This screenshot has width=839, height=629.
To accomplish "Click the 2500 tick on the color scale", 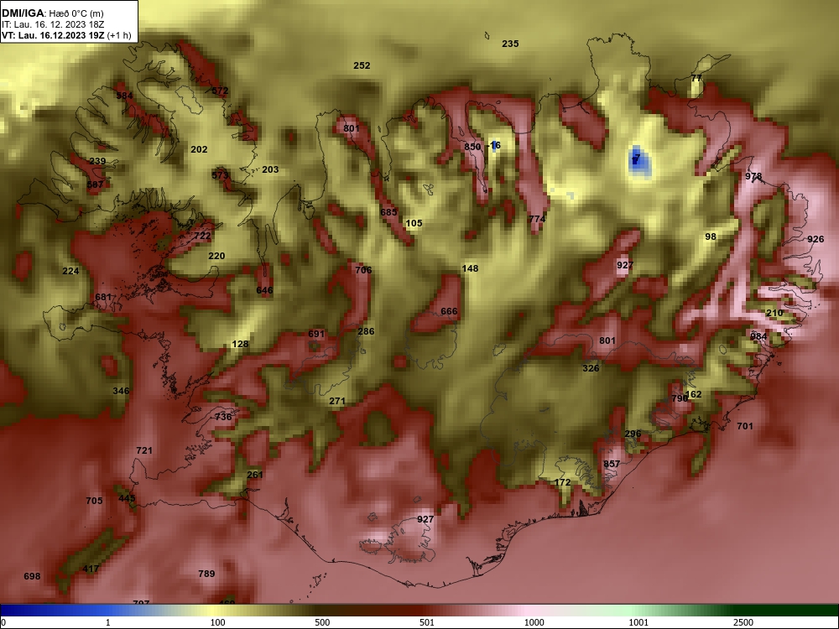I will click(743, 622).
